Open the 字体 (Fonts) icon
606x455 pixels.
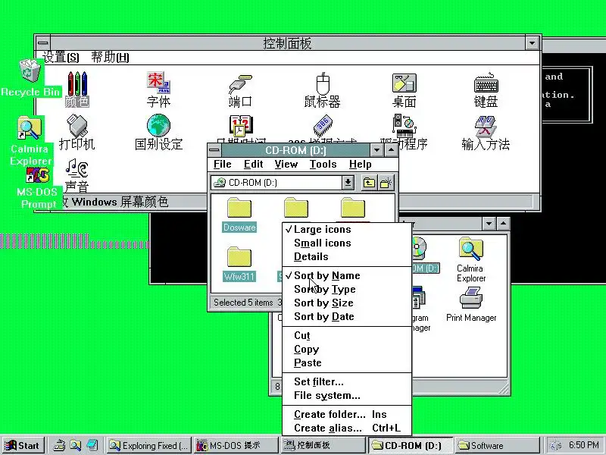[x=158, y=89]
